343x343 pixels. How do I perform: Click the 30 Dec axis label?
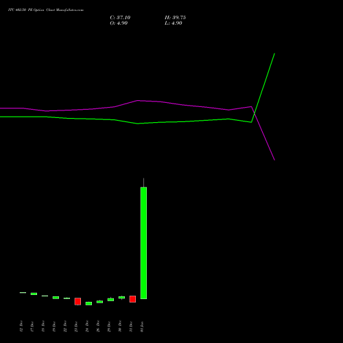click(120, 327)
